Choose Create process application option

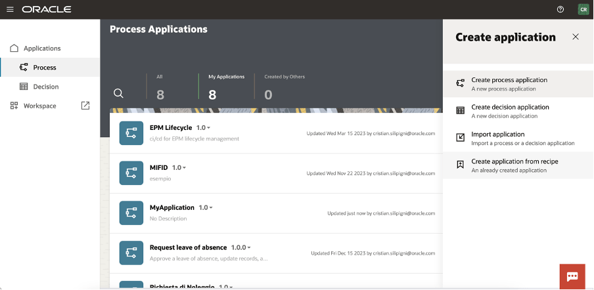[509, 84]
